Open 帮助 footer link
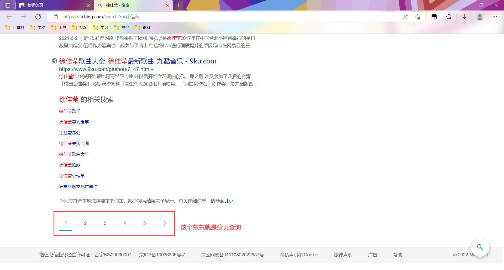Viewport: 504px width, 270px height. pyautogui.click(x=397, y=255)
